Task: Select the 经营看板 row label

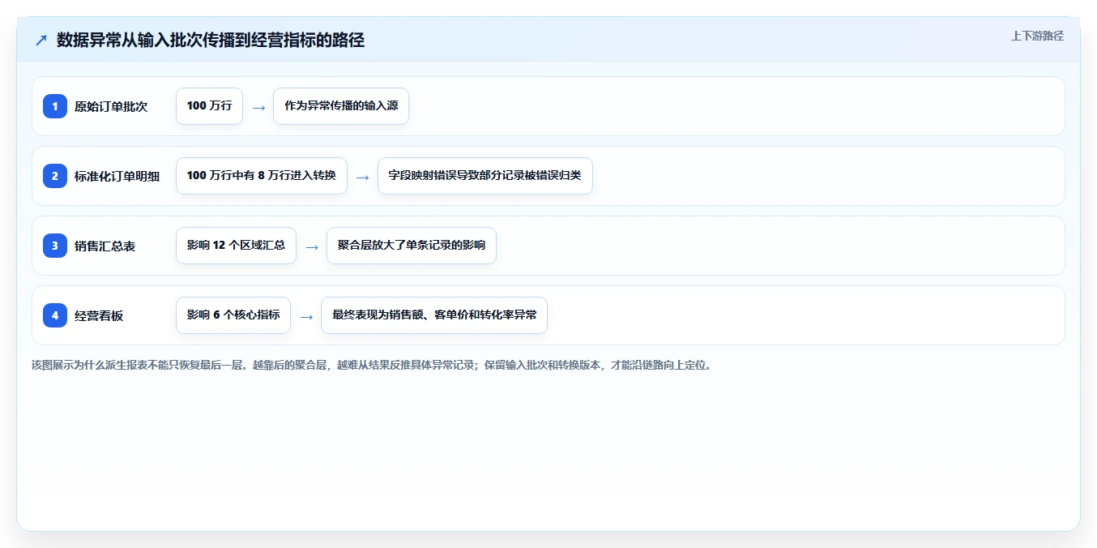Action: (99, 315)
